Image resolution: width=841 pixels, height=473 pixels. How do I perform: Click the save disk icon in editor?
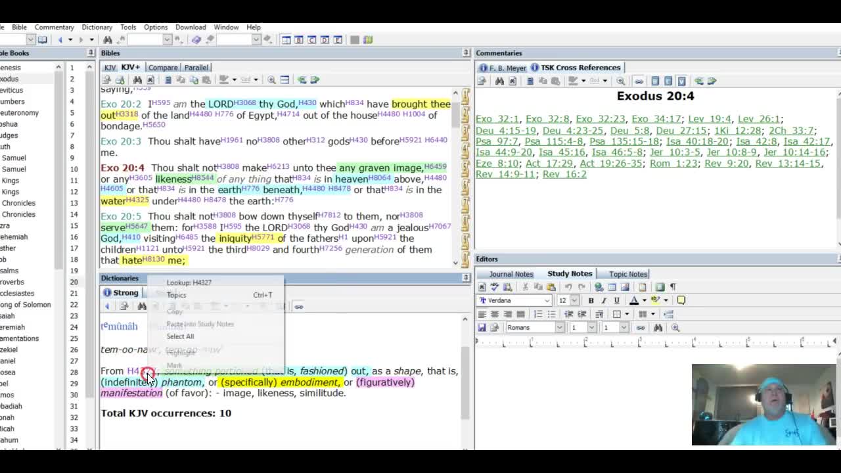tap(482, 328)
